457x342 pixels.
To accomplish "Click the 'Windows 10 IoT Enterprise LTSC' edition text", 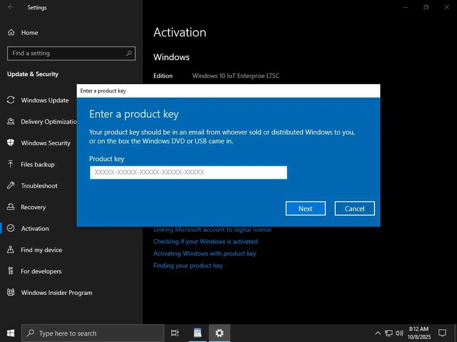I will (x=236, y=76).
